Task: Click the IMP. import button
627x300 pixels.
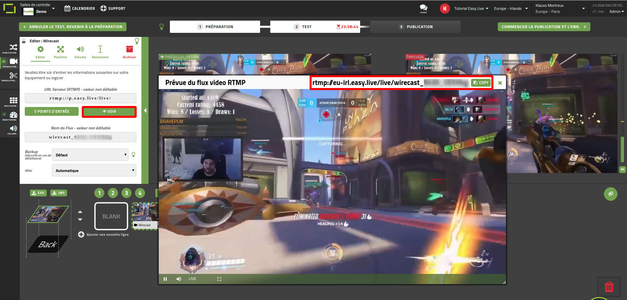Action: tap(59, 193)
